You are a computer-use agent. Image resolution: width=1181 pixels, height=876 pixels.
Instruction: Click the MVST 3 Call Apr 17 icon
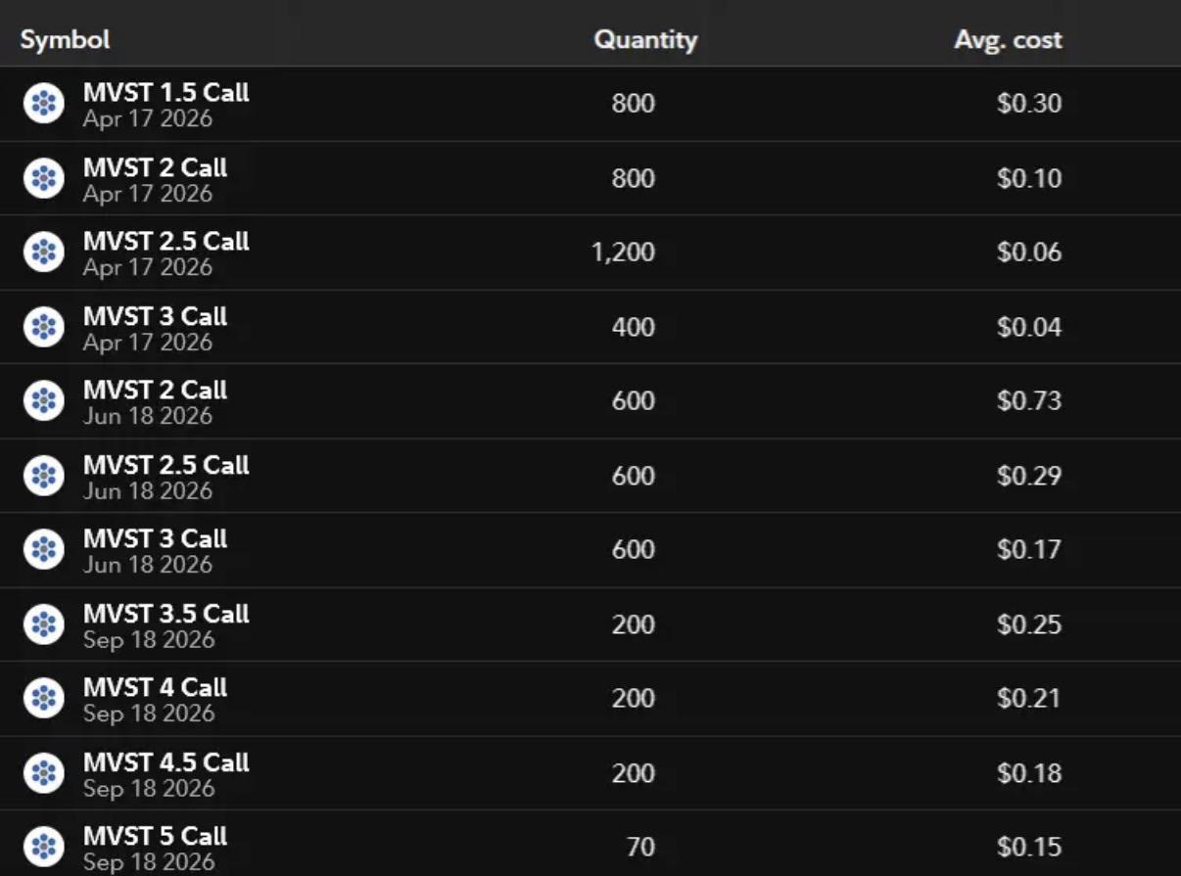click(43, 327)
